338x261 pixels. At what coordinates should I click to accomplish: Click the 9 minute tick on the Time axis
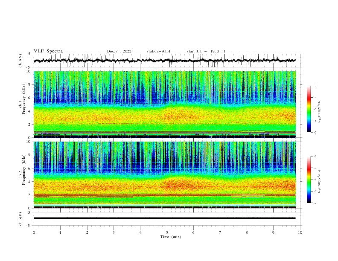tap(273, 232)
